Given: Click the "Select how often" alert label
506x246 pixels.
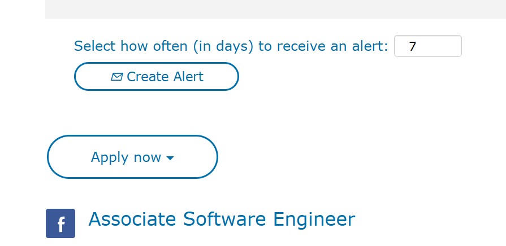Looking at the screenshot, I should tap(231, 46).
